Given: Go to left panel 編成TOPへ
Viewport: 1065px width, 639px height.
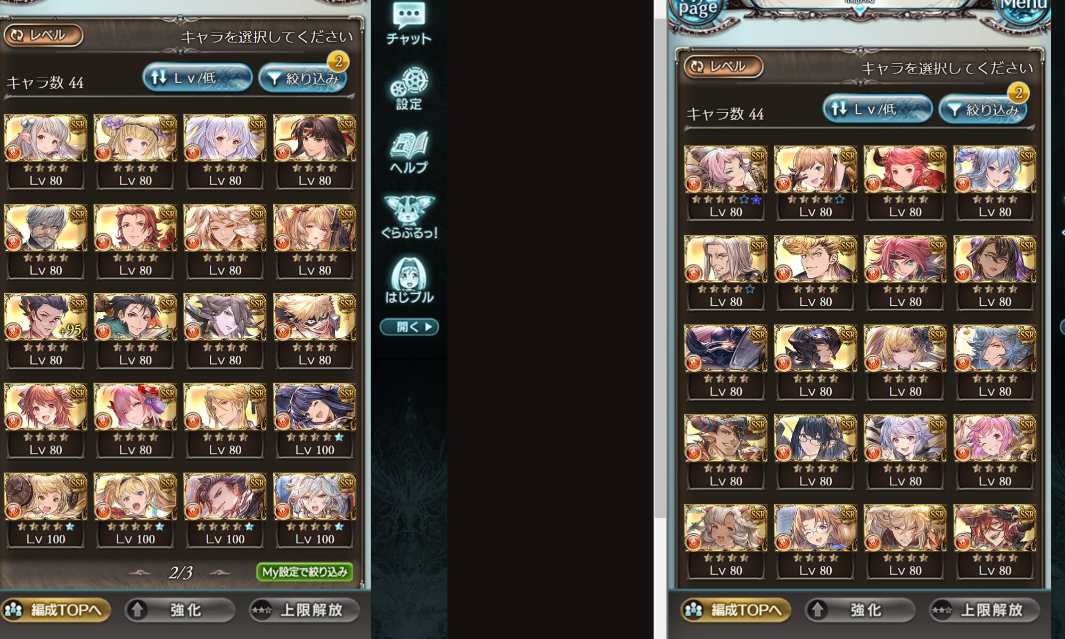Looking at the screenshot, I should tap(56, 610).
